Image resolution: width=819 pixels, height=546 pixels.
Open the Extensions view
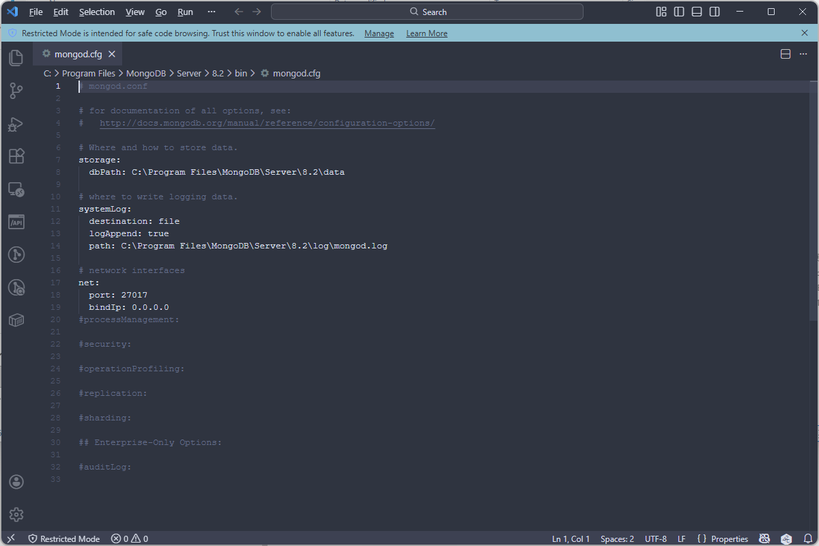pyautogui.click(x=16, y=156)
